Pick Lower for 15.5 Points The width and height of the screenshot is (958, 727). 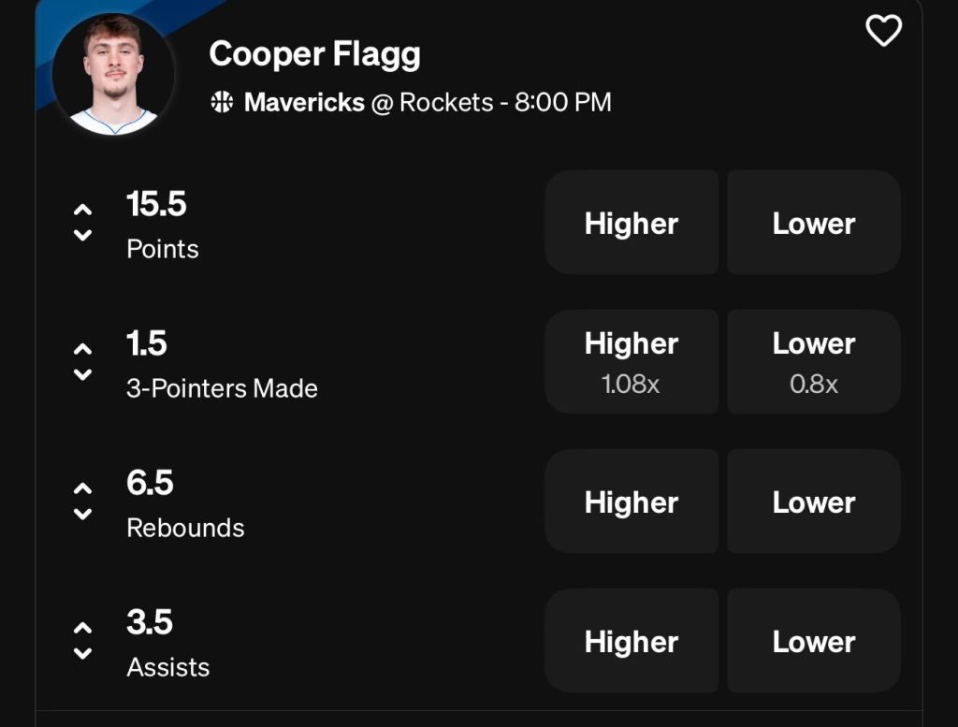tap(813, 223)
